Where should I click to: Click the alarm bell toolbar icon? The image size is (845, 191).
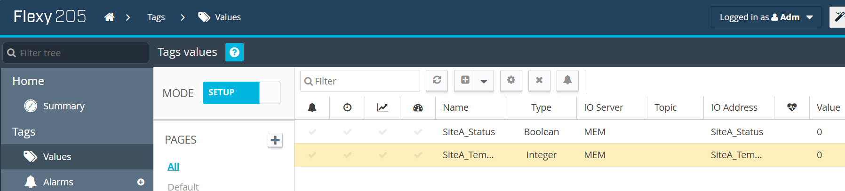pos(567,80)
